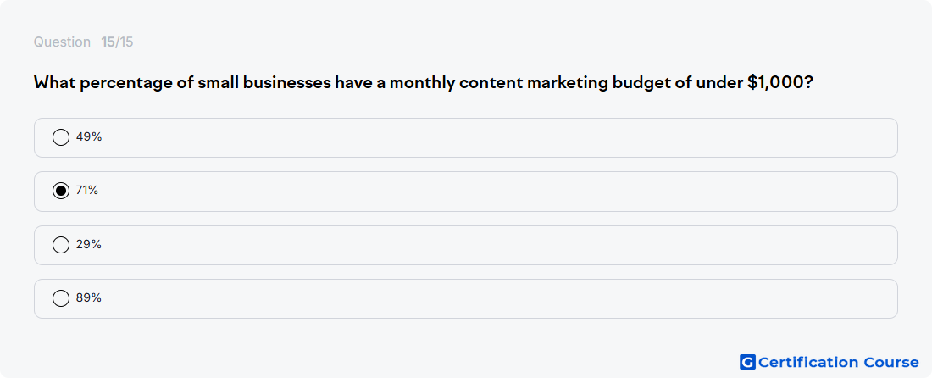The height and width of the screenshot is (378, 932).
Task: Choose the 29% radio button
Action: pyautogui.click(x=61, y=245)
